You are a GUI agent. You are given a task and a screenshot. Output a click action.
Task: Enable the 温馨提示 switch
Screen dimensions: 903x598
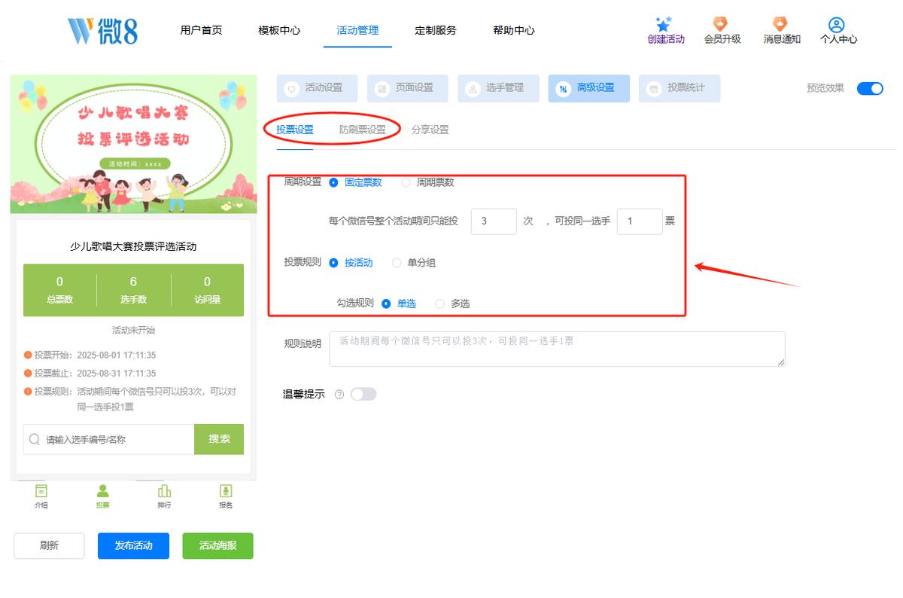pyautogui.click(x=363, y=394)
